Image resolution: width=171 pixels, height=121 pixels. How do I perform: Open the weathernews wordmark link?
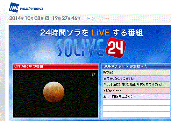(32, 9)
